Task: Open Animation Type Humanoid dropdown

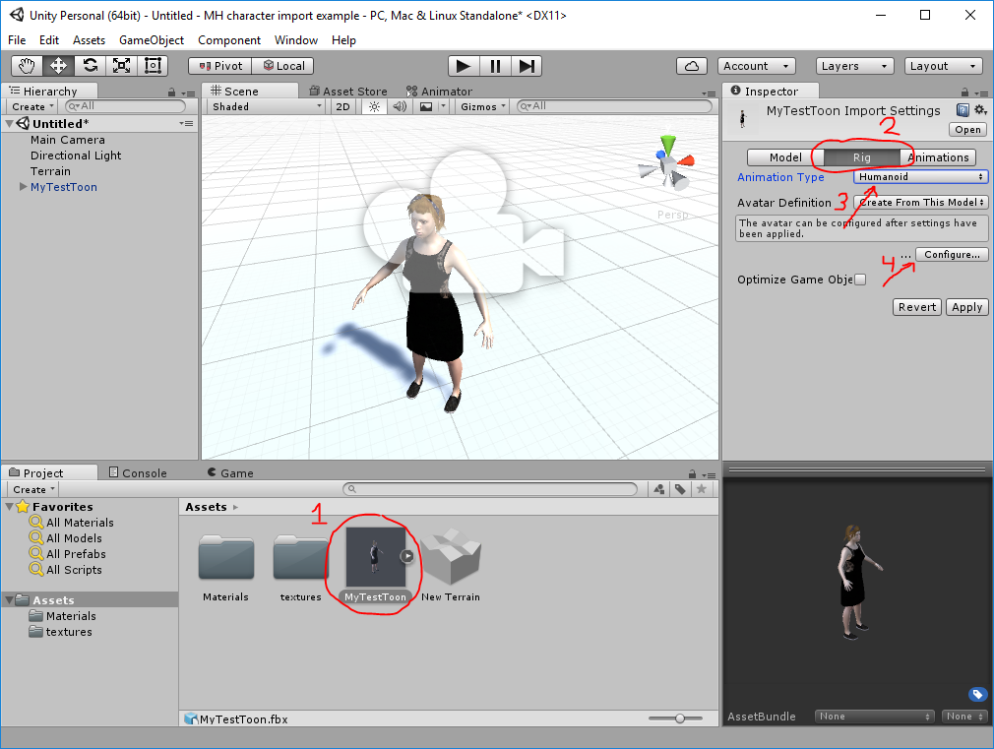Action: tap(920, 177)
